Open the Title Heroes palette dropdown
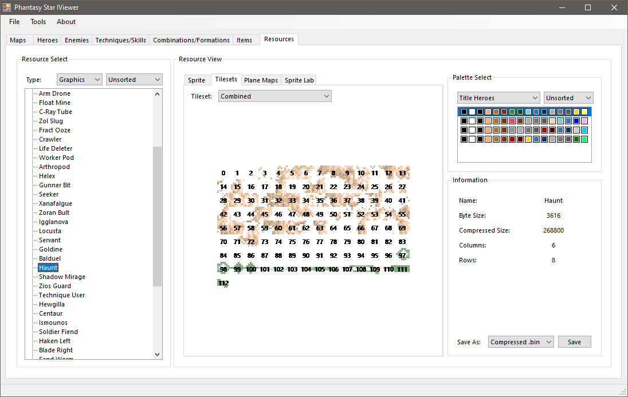 point(499,98)
